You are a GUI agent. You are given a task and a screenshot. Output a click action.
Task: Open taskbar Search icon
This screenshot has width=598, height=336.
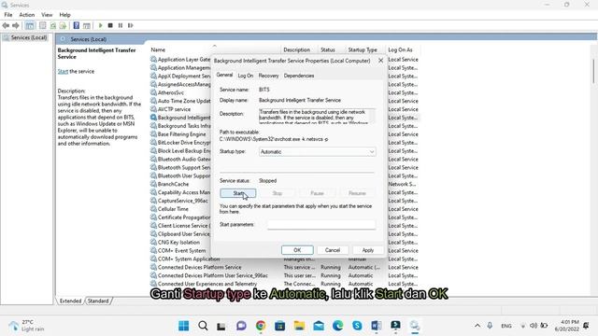click(203, 326)
